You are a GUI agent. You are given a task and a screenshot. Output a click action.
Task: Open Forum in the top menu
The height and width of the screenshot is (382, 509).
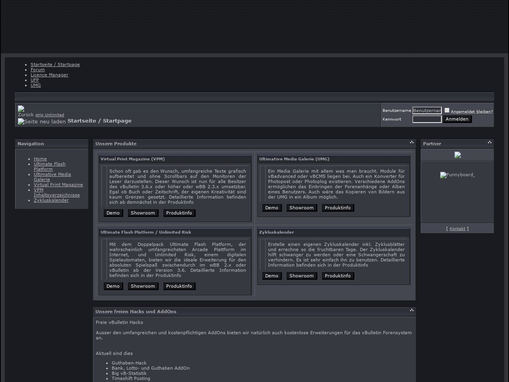[x=38, y=70]
